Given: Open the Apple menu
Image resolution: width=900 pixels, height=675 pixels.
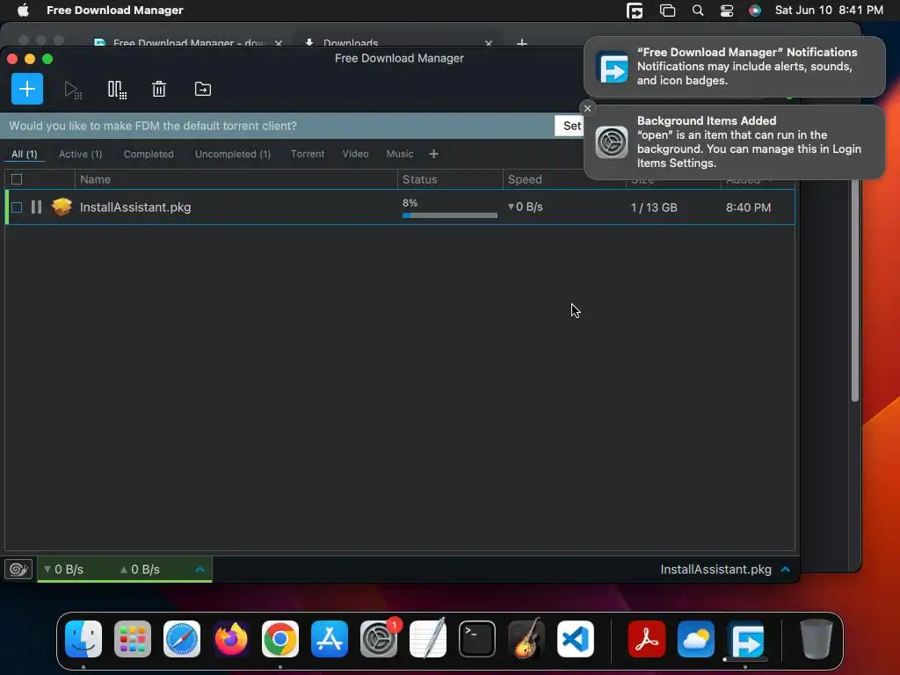Looking at the screenshot, I should pos(23,10).
